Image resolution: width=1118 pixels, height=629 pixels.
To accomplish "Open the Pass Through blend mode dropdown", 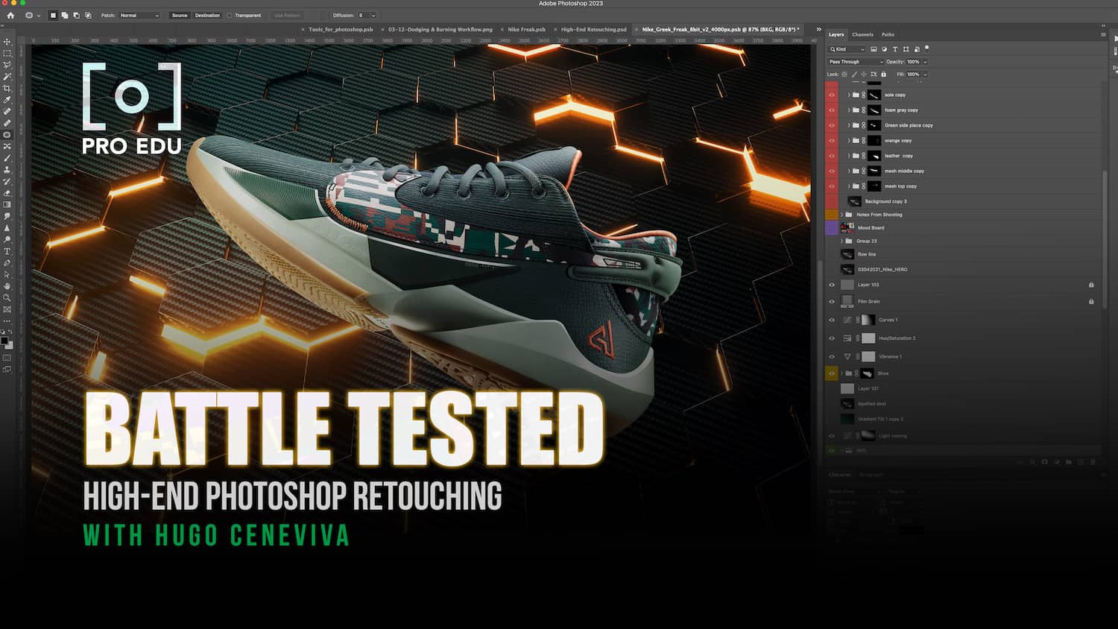I will pos(855,62).
